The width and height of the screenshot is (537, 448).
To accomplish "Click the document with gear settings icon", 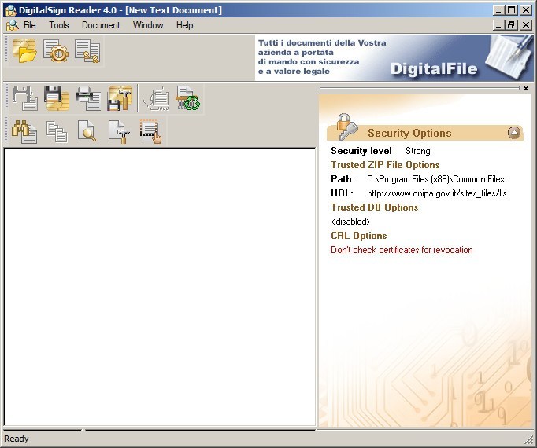I will (x=56, y=50).
